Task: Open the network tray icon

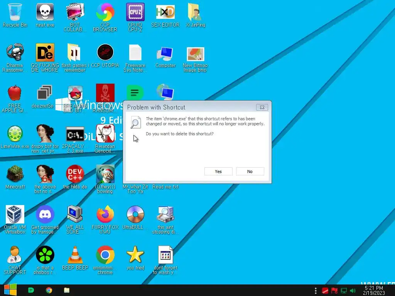Action: 344,291
